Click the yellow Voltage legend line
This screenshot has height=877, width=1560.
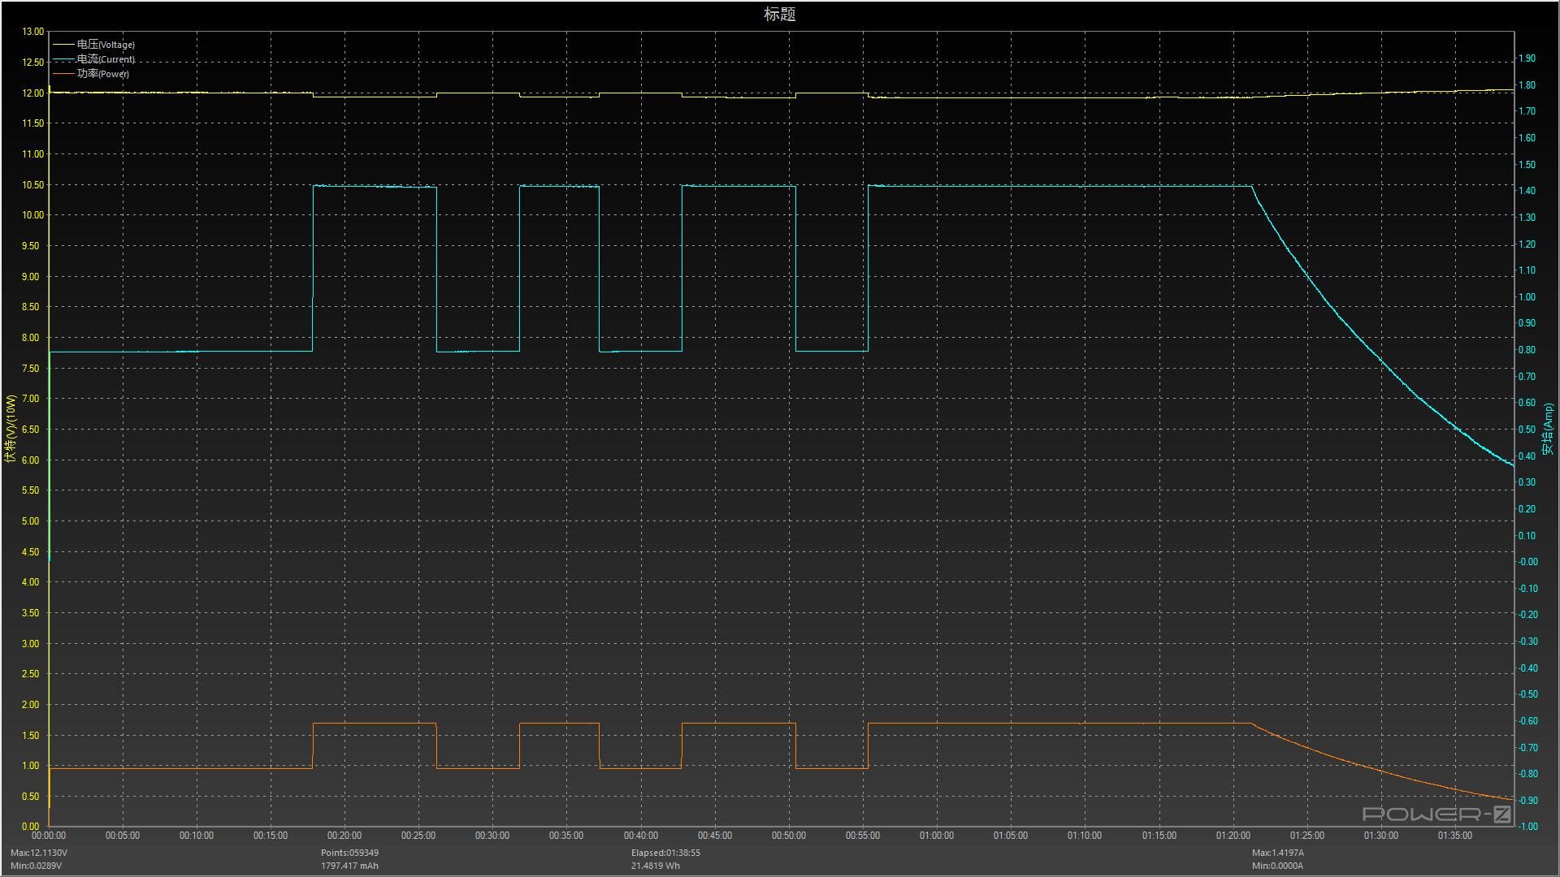coord(63,45)
